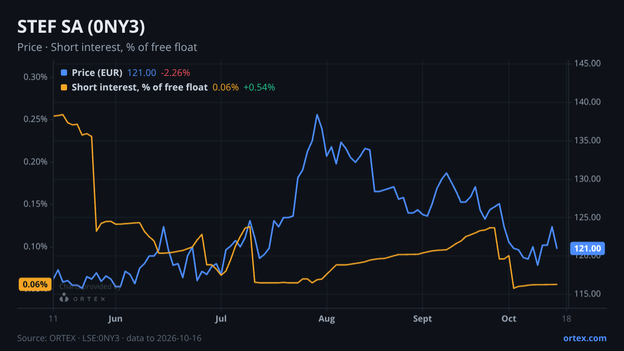The width and height of the screenshot is (624, 351).
Task: Open the ortex.com link
Action: click(x=585, y=338)
